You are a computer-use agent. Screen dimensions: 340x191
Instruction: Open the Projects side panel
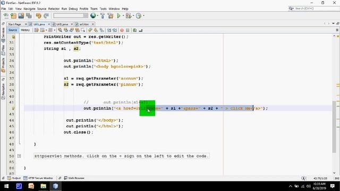pyautogui.click(x=3, y=65)
